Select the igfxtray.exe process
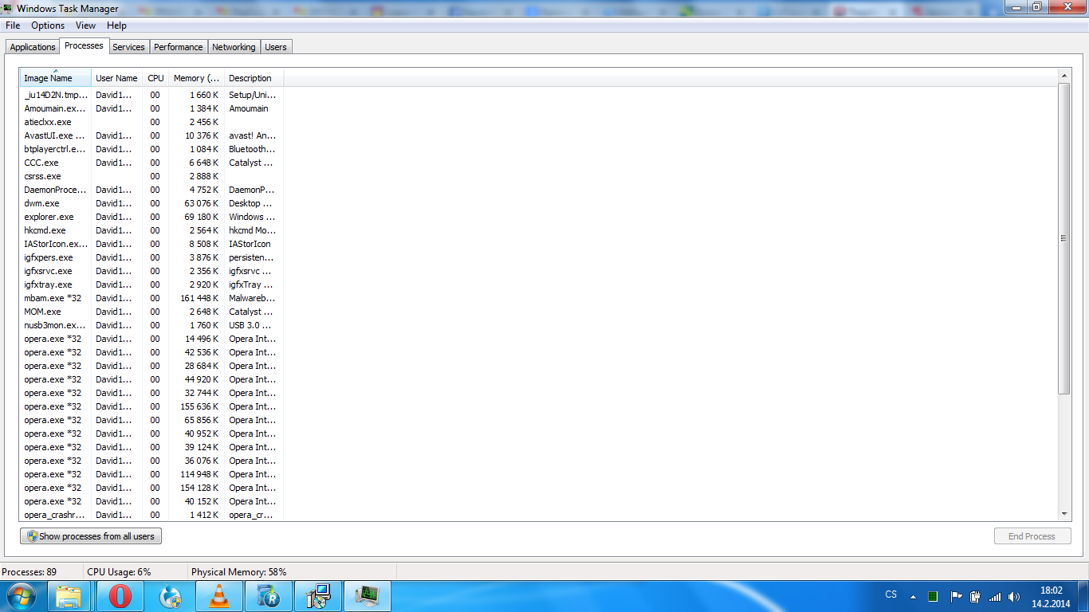The height and width of the screenshot is (612, 1089). pyautogui.click(x=151, y=284)
